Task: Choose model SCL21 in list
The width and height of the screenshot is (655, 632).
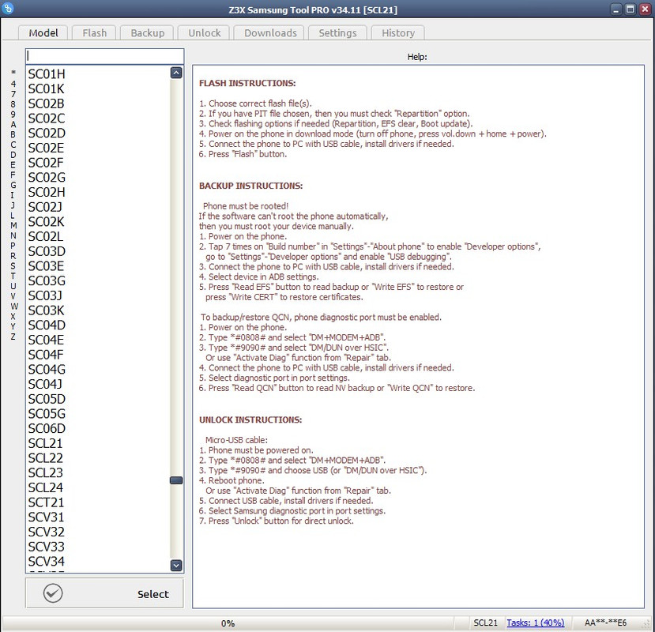Action: (x=98, y=443)
